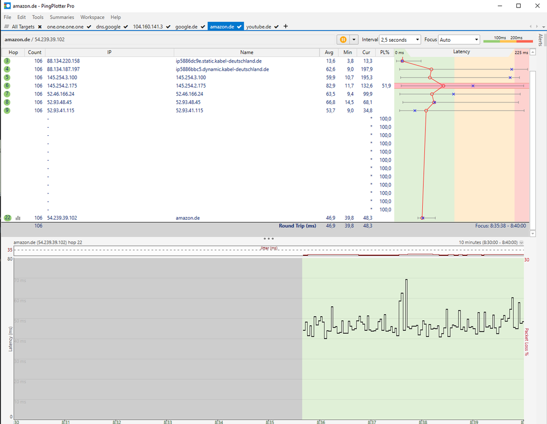Select the hop 5 number badge
The width and height of the screenshot is (547, 424).
pyautogui.click(x=7, y=77)
